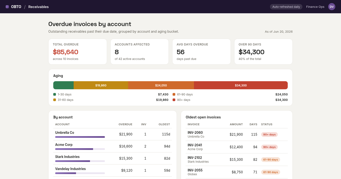Click the Avg Days Overdue value 56

point(180,52)
